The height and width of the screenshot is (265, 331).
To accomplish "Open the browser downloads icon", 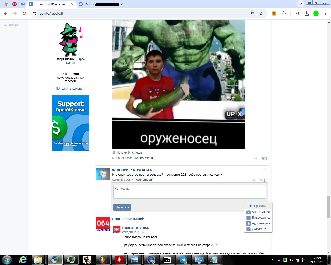I will pyautogui.click(x=307, y=13).
